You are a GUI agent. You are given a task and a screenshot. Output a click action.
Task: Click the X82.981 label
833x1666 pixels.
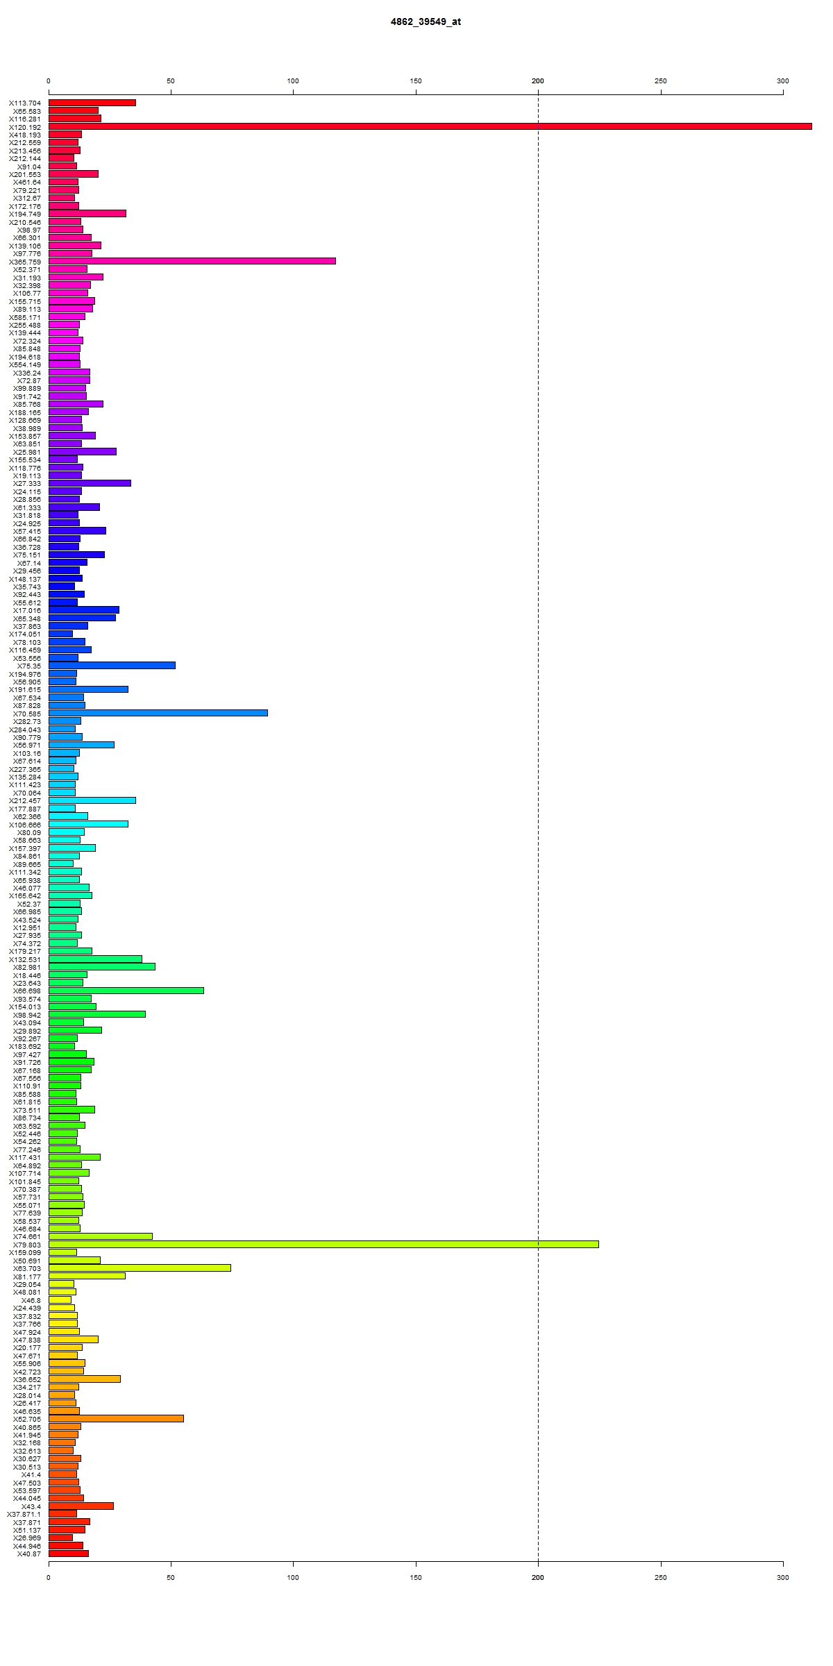pyautogui.click(x=27, y=967)
